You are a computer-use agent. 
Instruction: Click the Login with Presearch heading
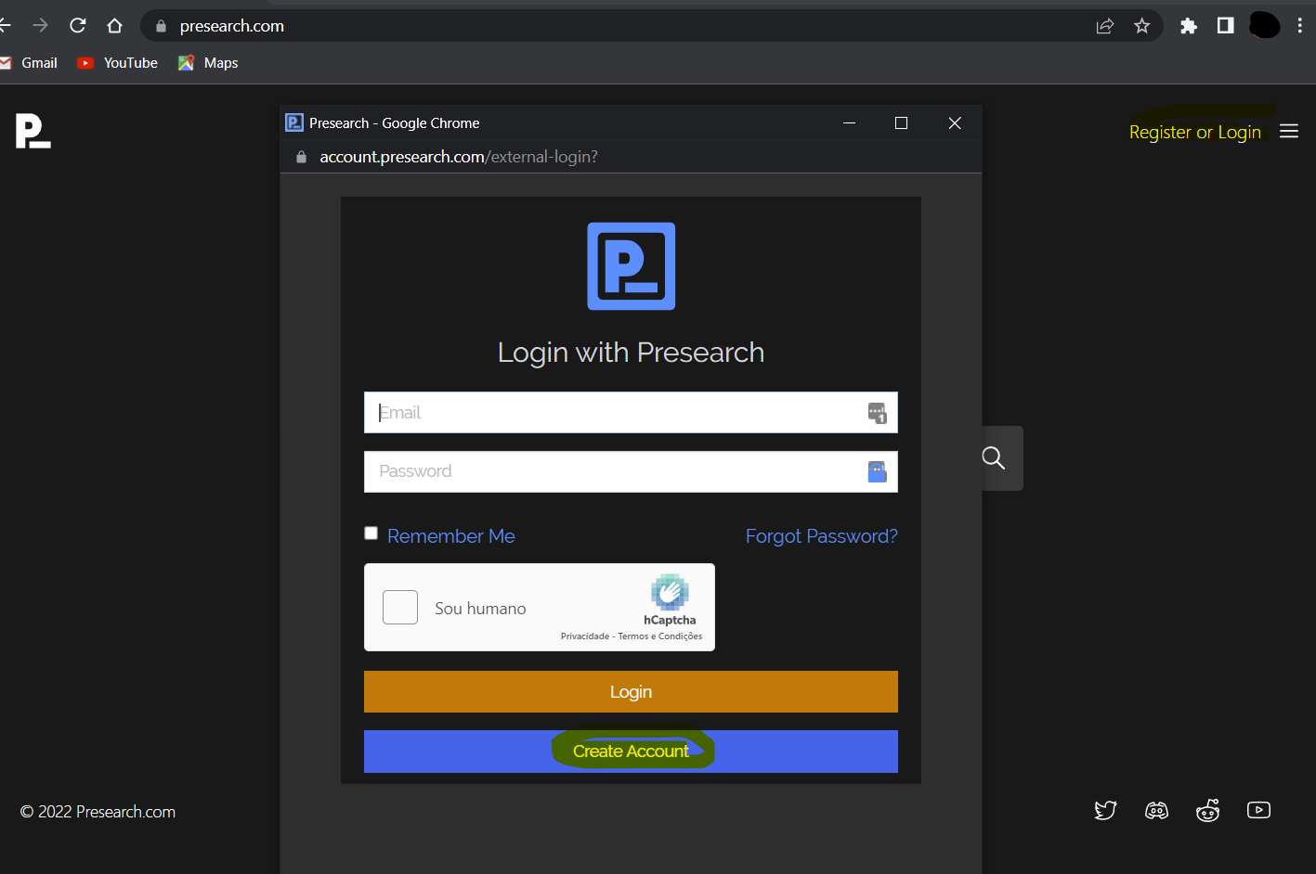point(631,353)
